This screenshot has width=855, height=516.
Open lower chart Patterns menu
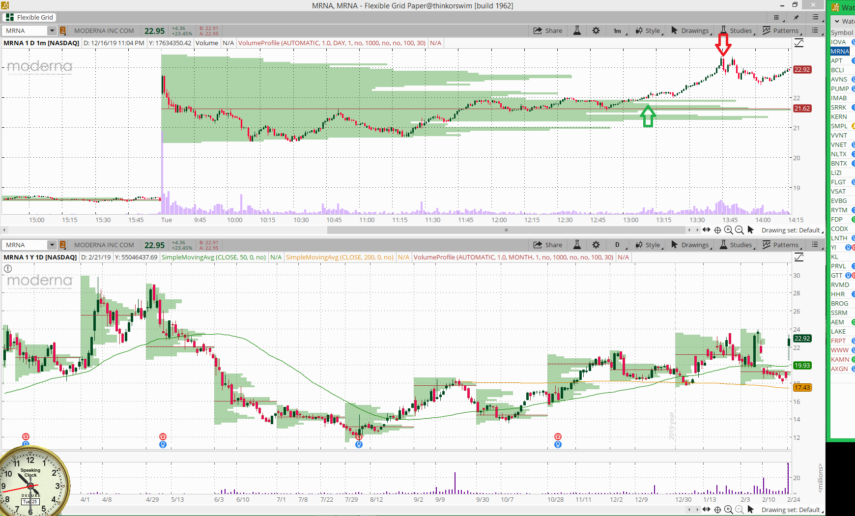(x=782, y=245)
